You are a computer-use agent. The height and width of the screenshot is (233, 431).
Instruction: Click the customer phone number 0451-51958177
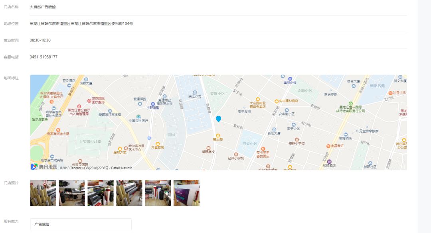tap(43, 57)
